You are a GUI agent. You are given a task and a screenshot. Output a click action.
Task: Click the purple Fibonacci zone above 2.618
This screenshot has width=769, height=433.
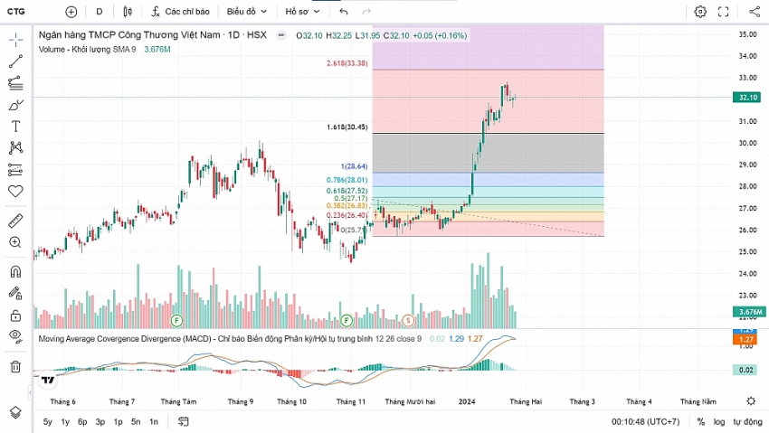[488, 47]
